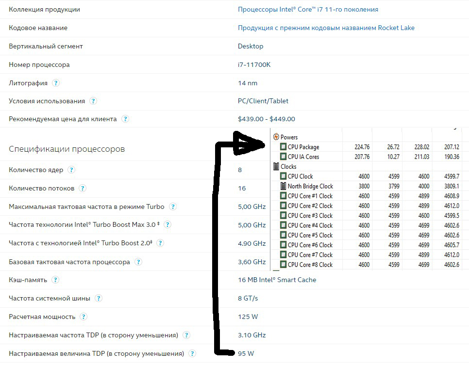Open the help icon next to Условия использования

(93, 101)
